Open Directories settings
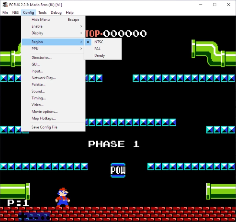The image size is (236, 222). click(53, 58)
